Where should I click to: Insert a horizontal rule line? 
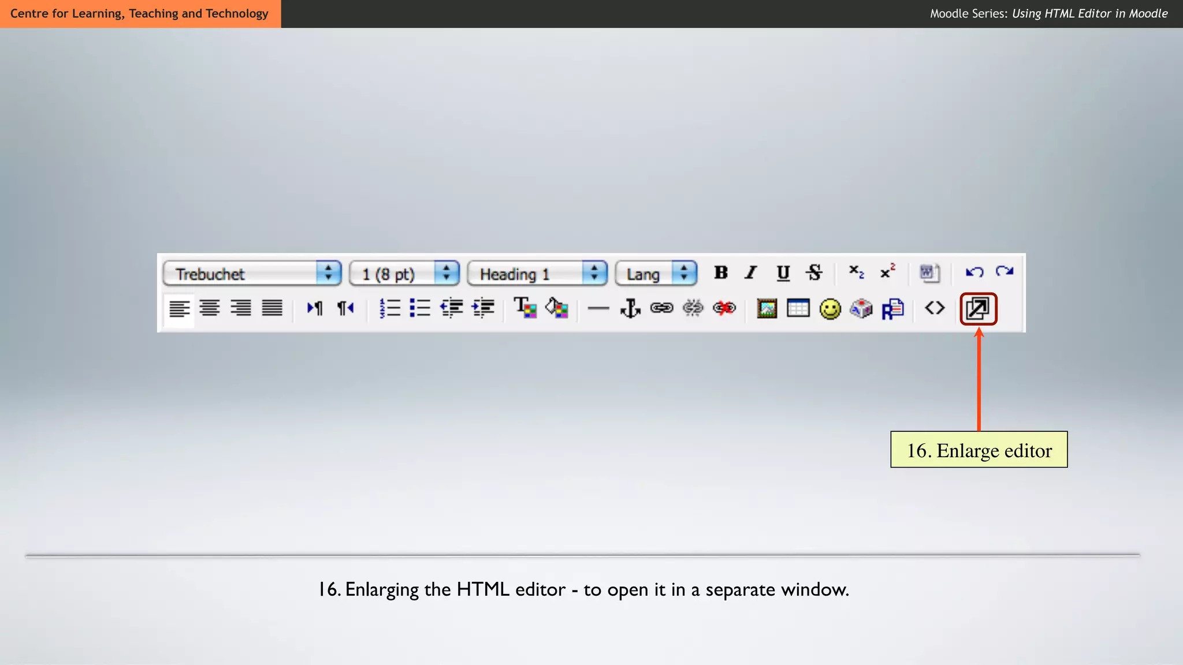598,309
